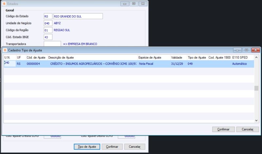262x154 pixels.
Task: Cancel the Cadastro Tipo de Ajuste dialog
Action: (x=248, y=129)
